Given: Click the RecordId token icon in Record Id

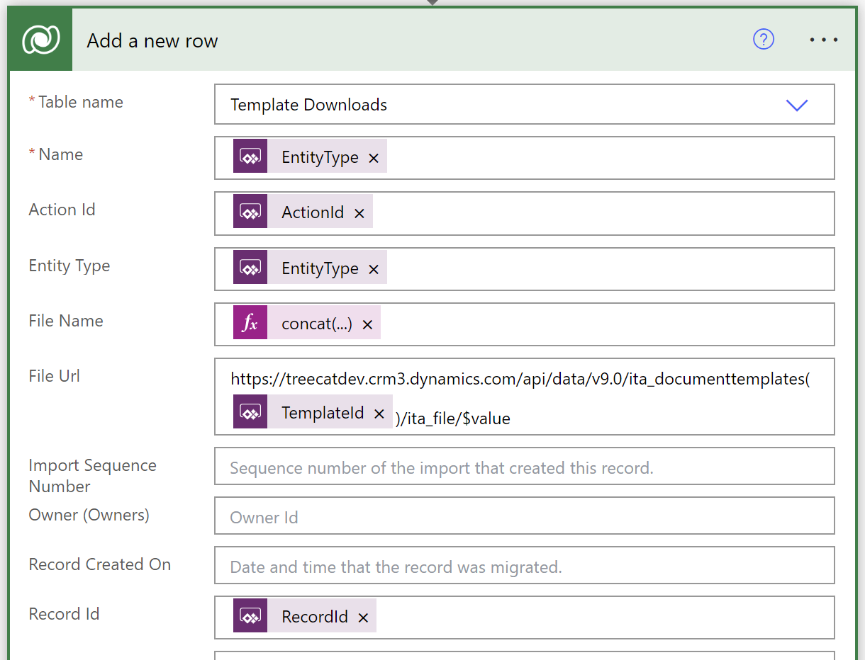Looking at the screenshot, I should click(x=250, y=616).
